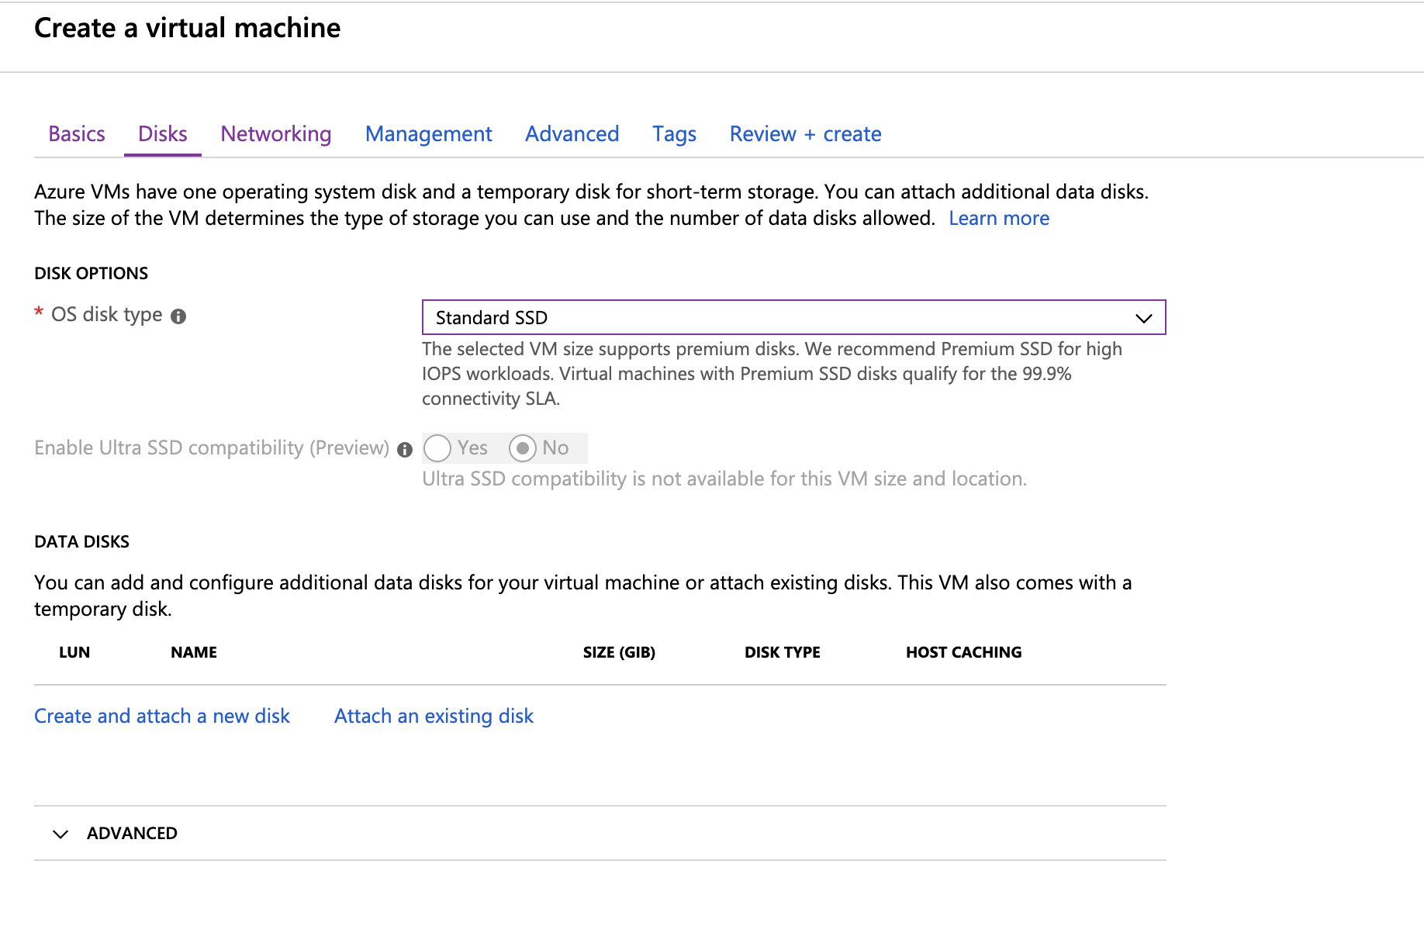
Task: Click the SIZE (GIB) column header
Action: pyautogui.click(x=619, y=652)
